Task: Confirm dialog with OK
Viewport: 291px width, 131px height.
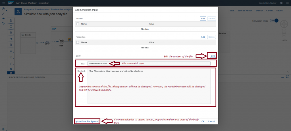Action: click(x=203, y=121)
